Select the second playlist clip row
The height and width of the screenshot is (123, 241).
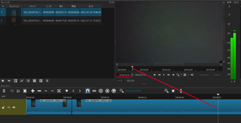51,21
